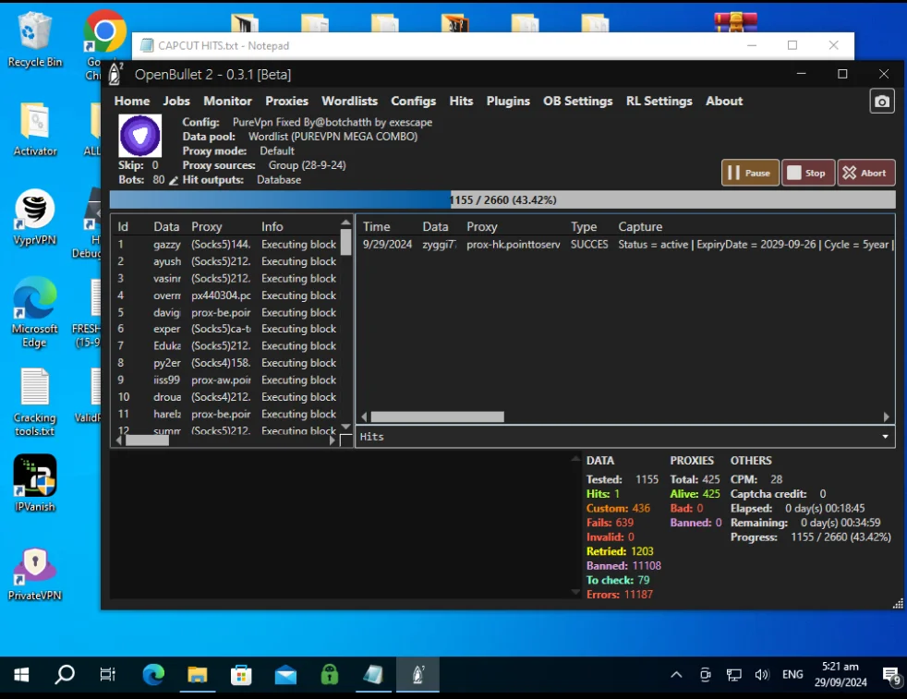Open Mail from the taskbar
The image size is (907, 699).
(x=285, y=675)
